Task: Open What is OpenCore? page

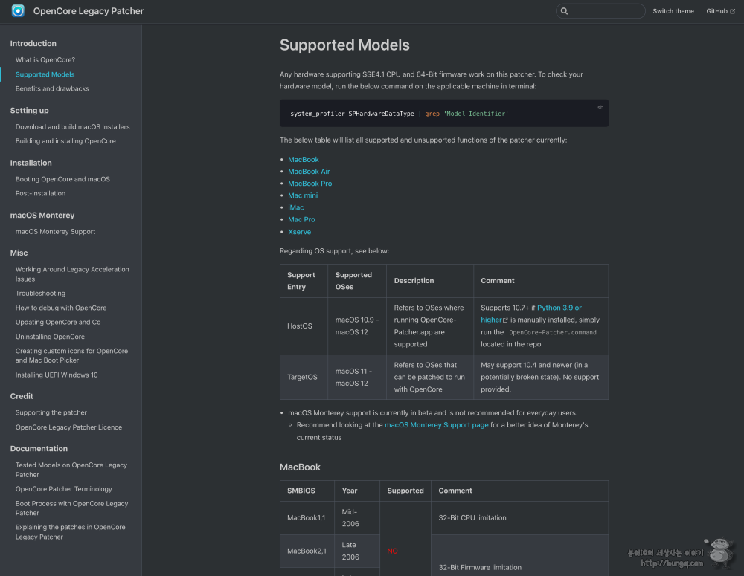Action: [45, 59]
